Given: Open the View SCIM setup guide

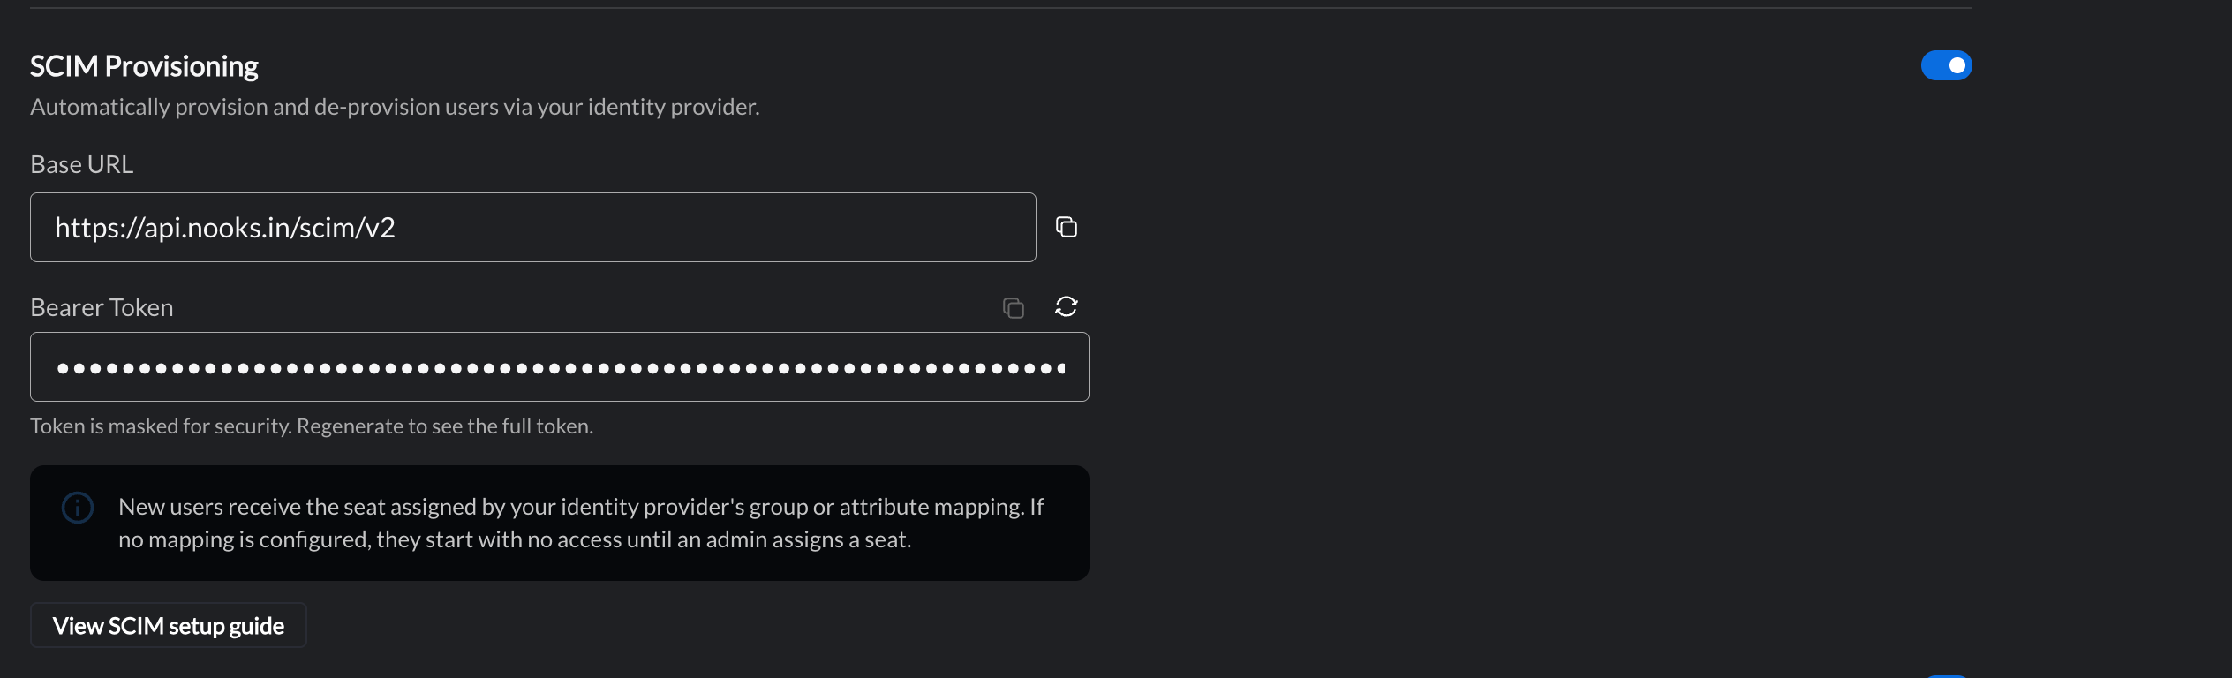Looking at the screenshot, I should [169, 625].
